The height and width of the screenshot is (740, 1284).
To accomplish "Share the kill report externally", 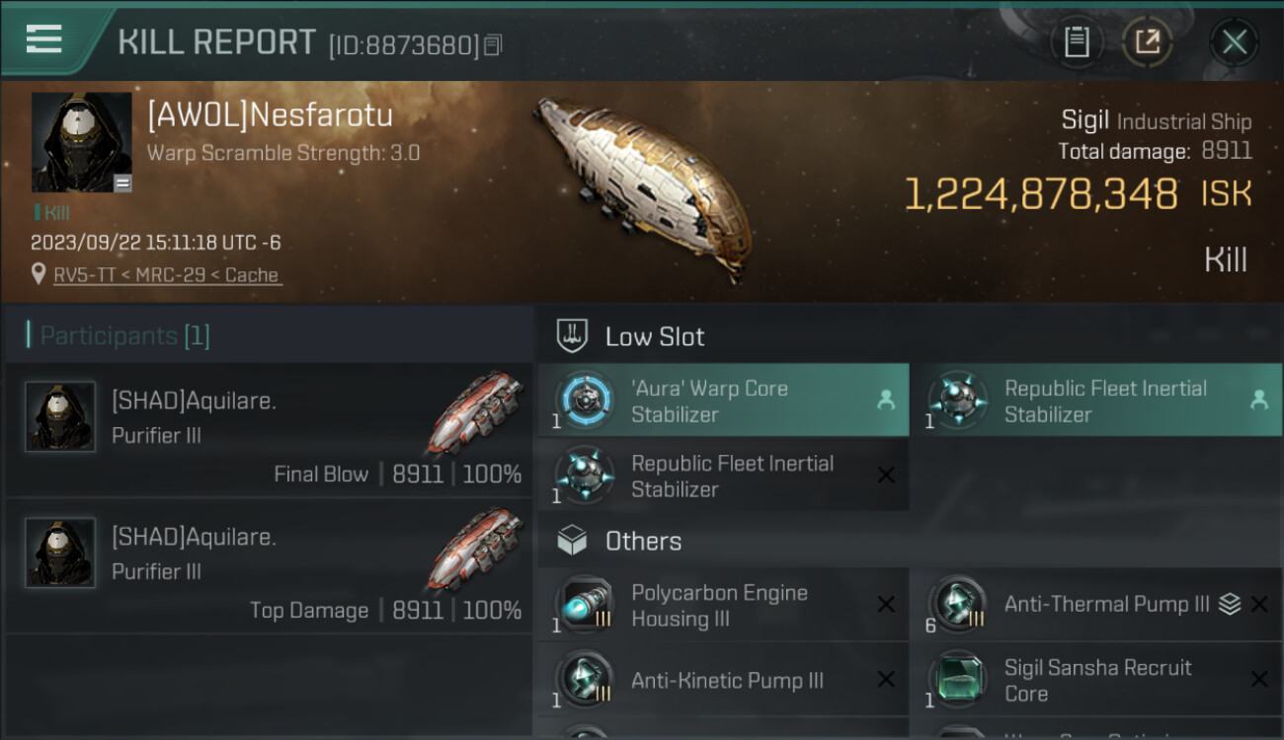I will pyautogui.click(x=1147, y=42).
